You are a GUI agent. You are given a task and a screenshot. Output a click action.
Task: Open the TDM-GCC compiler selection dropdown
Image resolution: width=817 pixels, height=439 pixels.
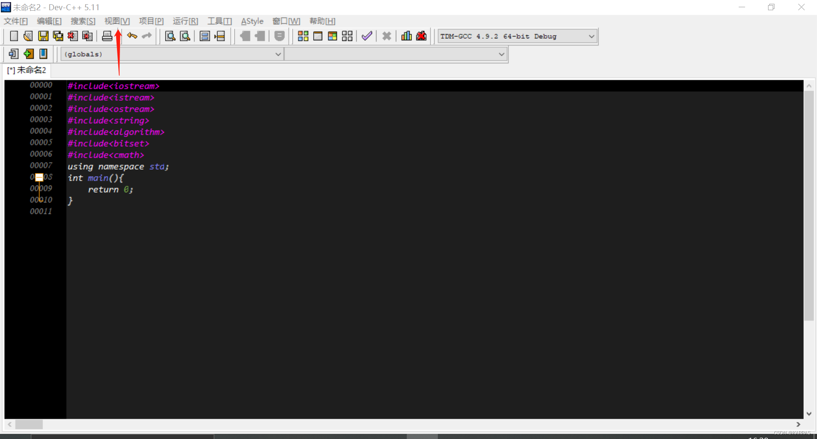click(517, 37)
